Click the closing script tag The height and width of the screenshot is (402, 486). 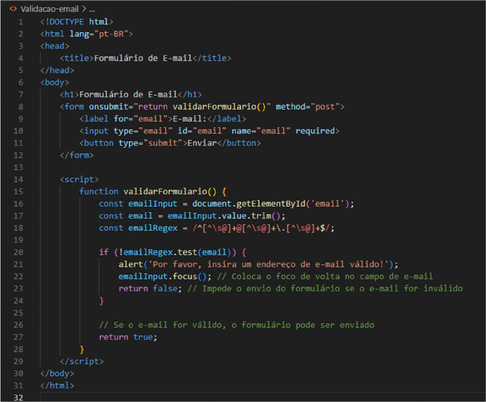(x=82, y=361)
